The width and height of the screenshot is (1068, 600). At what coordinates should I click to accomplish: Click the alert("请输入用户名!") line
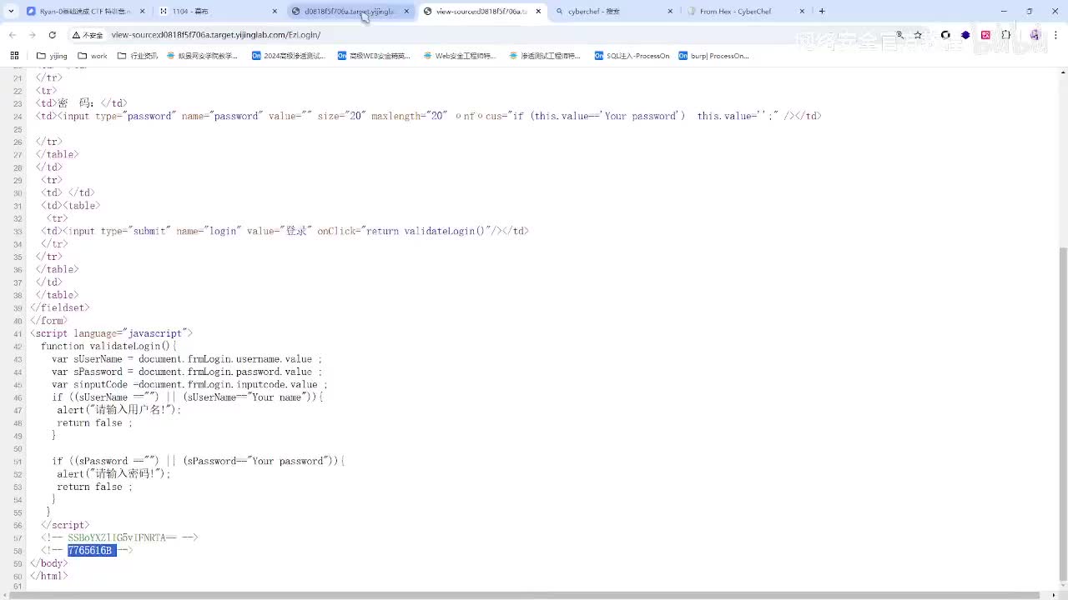click(118, 410)
